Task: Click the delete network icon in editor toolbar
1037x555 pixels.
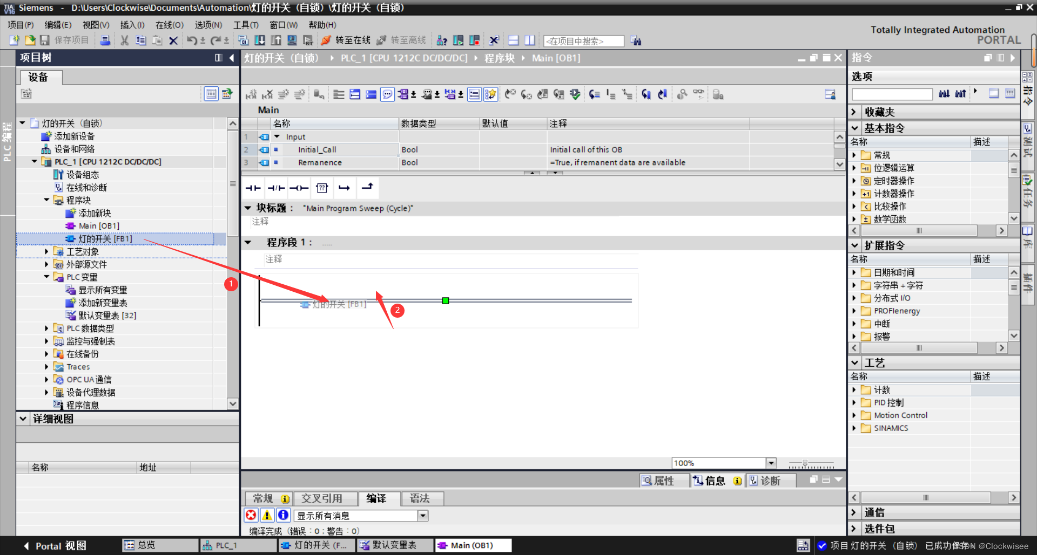Action: (267, 94)
